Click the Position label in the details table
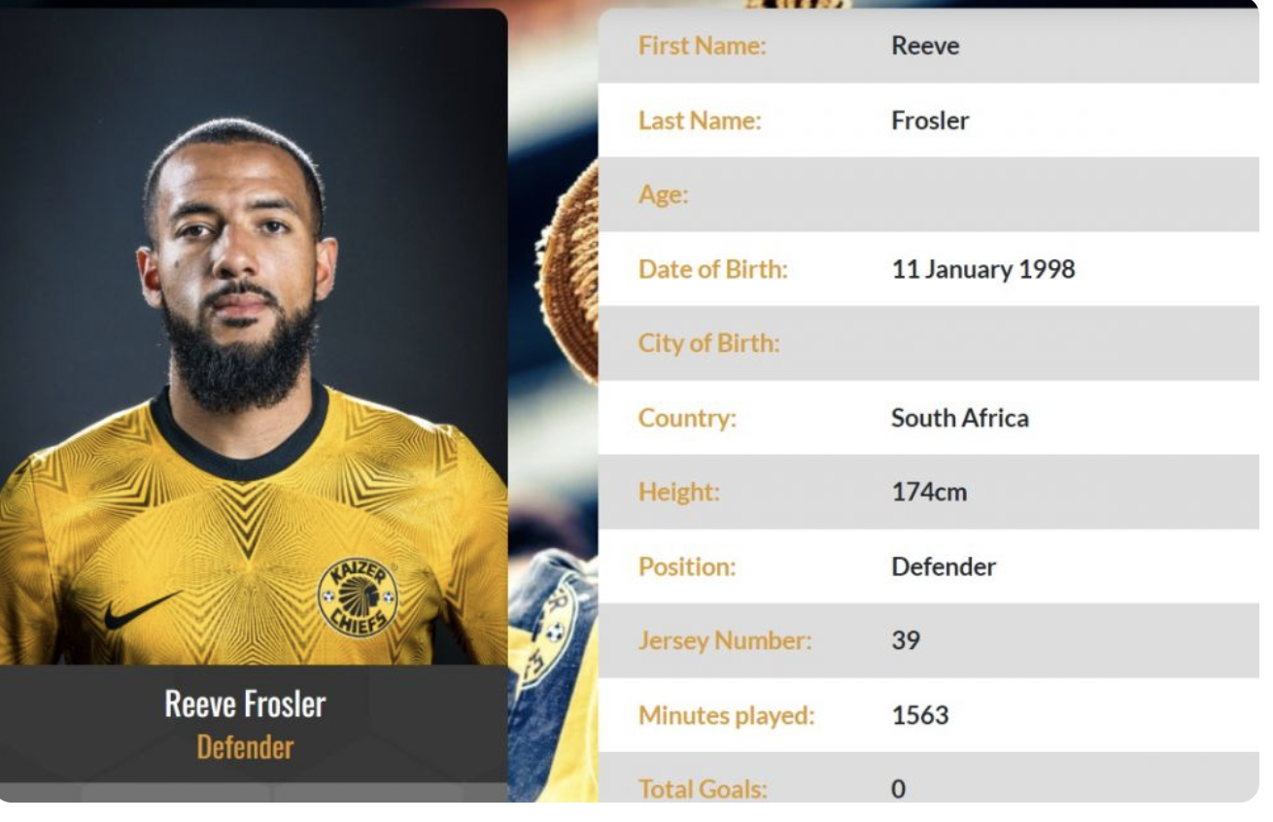 (x=686, y=566)
